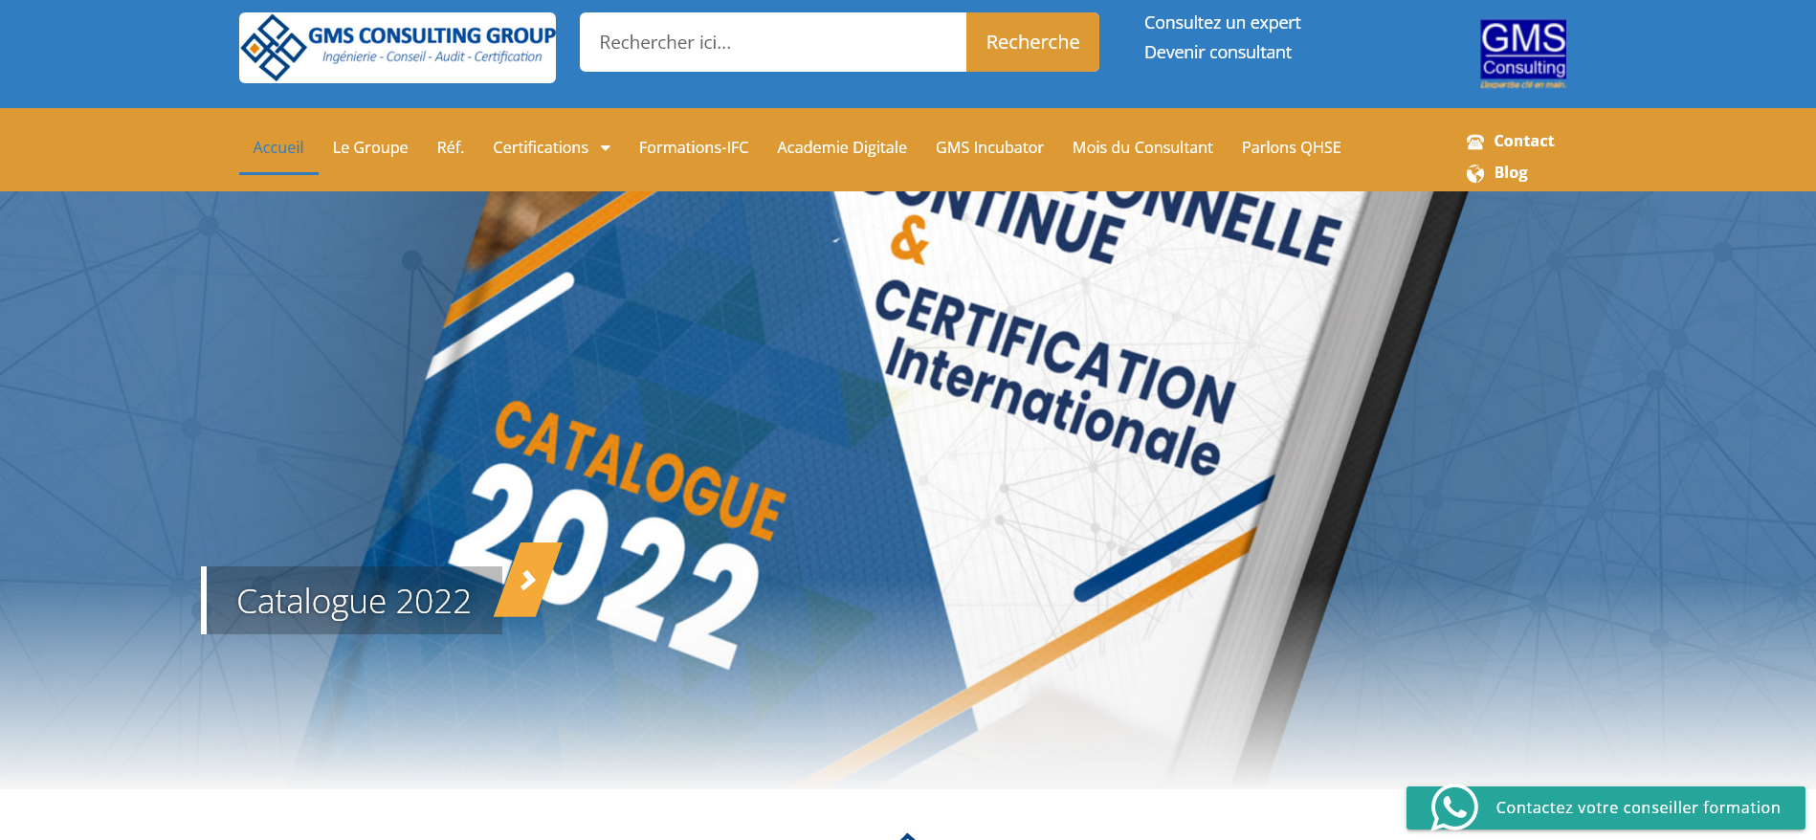Open the Accueil menu item
This screenshot has height=840, width=1816.
pyautogui.click(x=278, y=147)
